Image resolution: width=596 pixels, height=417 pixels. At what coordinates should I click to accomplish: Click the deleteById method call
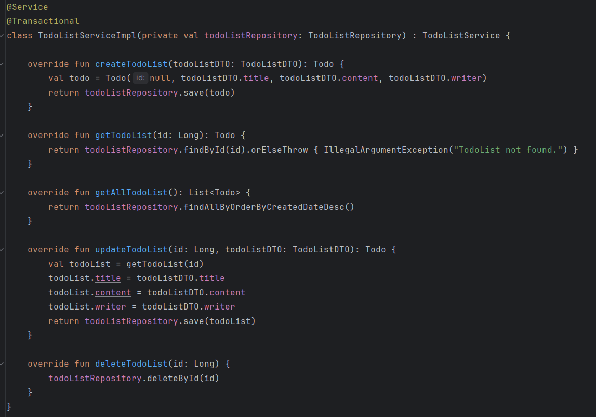pyautogui.click(x=177, y=378)
